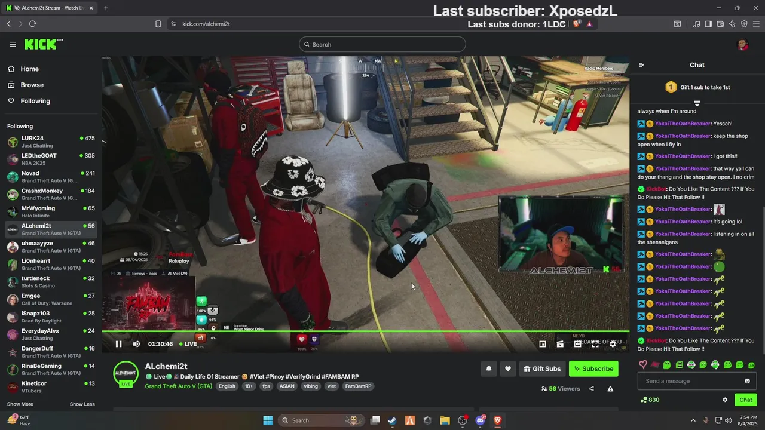Toggle the browser sidebar panel icon

tap(708, 24)
